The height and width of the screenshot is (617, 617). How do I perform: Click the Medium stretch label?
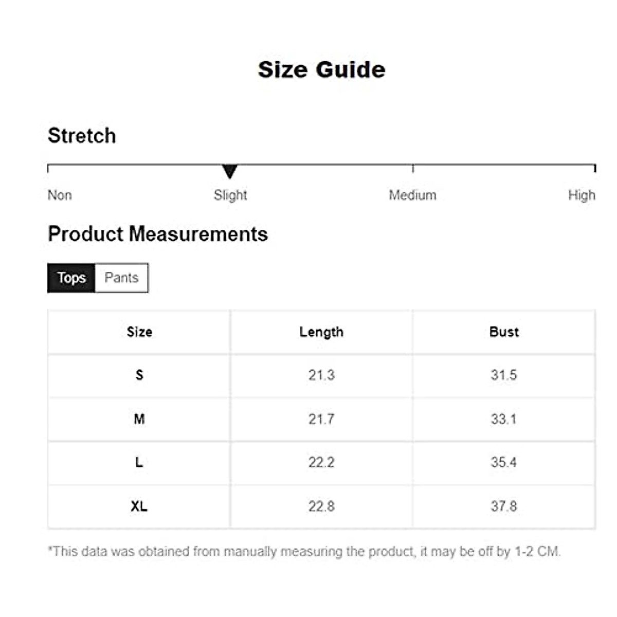tap(412, 195)
